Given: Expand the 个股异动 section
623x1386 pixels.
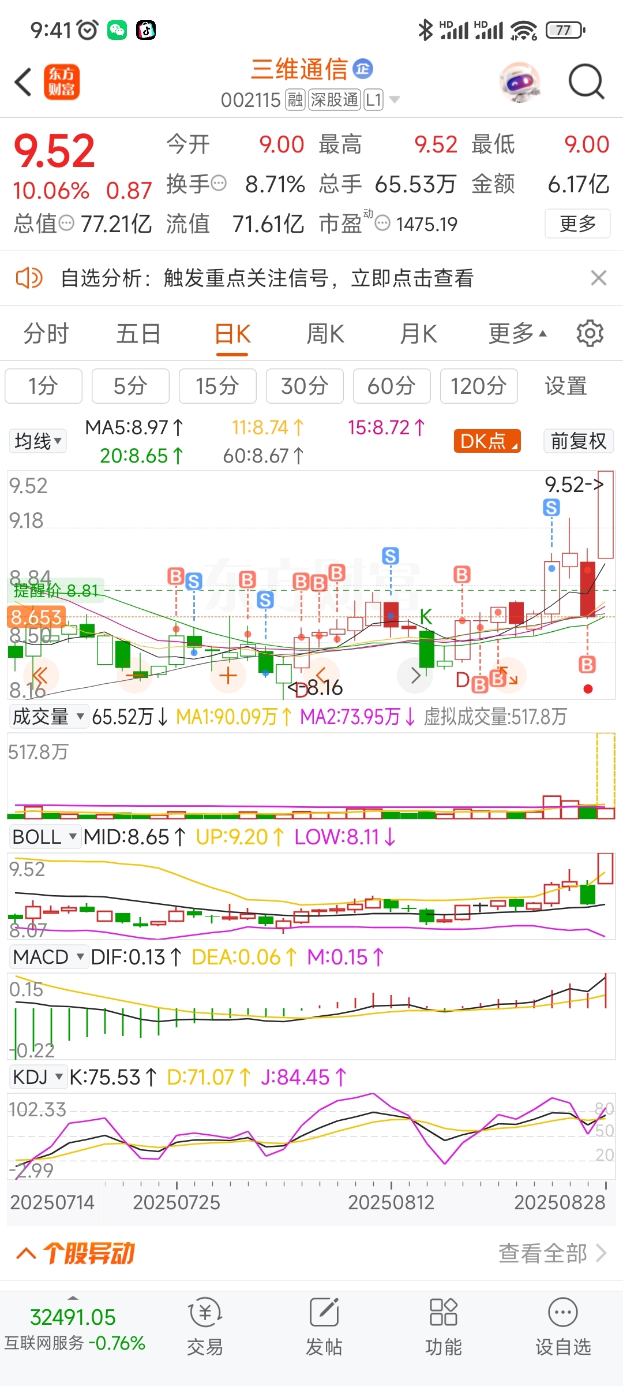Looking at the screenshot, I should click(x=76, y=1254).
